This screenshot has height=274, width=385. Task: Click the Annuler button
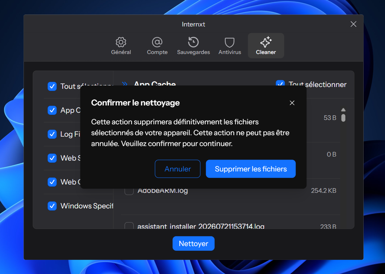pos(177,169)
